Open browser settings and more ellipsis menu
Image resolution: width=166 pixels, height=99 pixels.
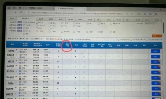coord(161,14)
